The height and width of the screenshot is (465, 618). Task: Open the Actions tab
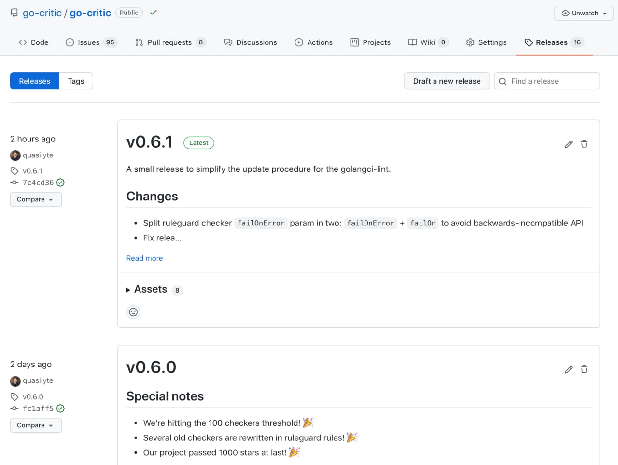(313, 42)
